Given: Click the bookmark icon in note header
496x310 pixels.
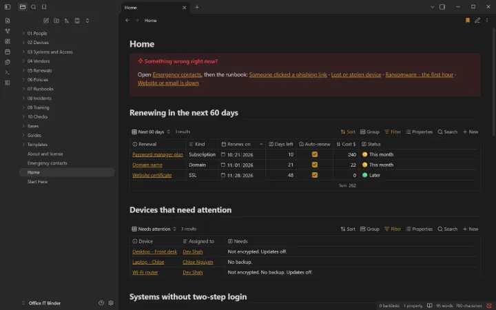Looking at the screenshot, I should [x=468, y=20].
